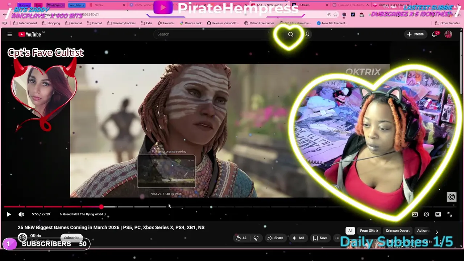Viewport: 464px width, 261px height.
Task: Select the Crimson Desert filter chip
Action: click(398, 231)
